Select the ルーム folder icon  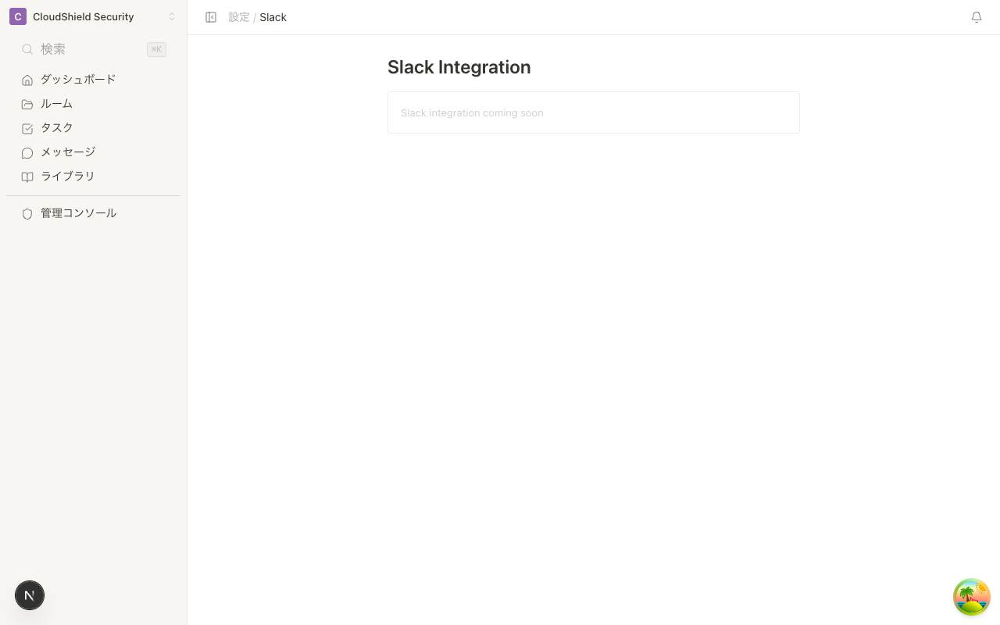27,104
